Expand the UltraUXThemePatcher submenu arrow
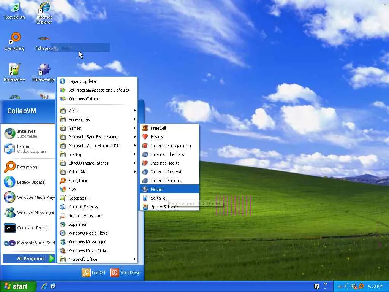This screenshot has width=389, height=292. [x=135, y=163]
